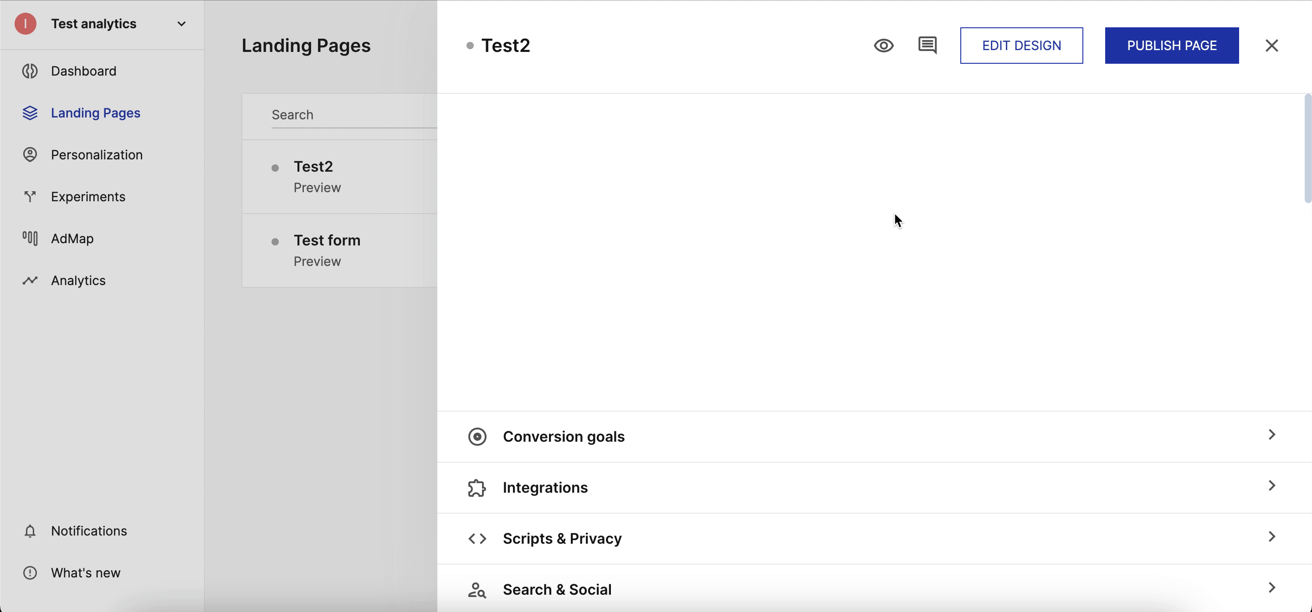Image resolution: width=1312 pixels, height=612 pixels.
Task: Select the Test form landing page row
Action: click(x=340, y=250)
